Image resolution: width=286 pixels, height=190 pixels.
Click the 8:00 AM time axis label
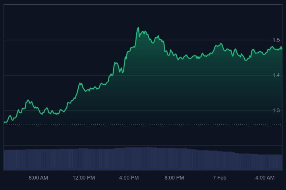pyautogui.click(x=38, y=178)
